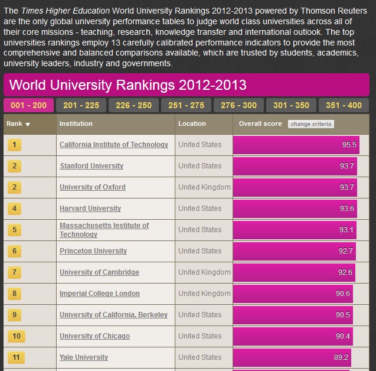Click United States in the Yale row
Image resolution: width=376 pixels, height=371 pixels.
(x=200, y=357)
